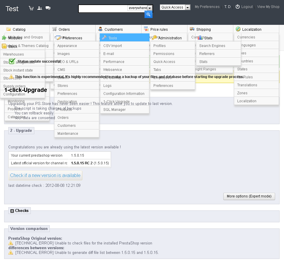Select CMS in Preferences menu
284x261 pixels.
77,69
